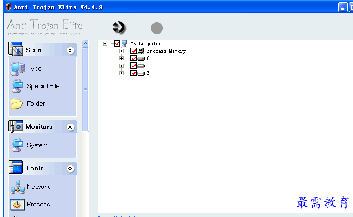Click the Process Memory monitor icon
Screen dimensions: 353x217
click(141, 51)
